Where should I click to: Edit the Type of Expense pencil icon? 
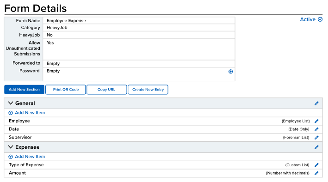coord(316,165)
